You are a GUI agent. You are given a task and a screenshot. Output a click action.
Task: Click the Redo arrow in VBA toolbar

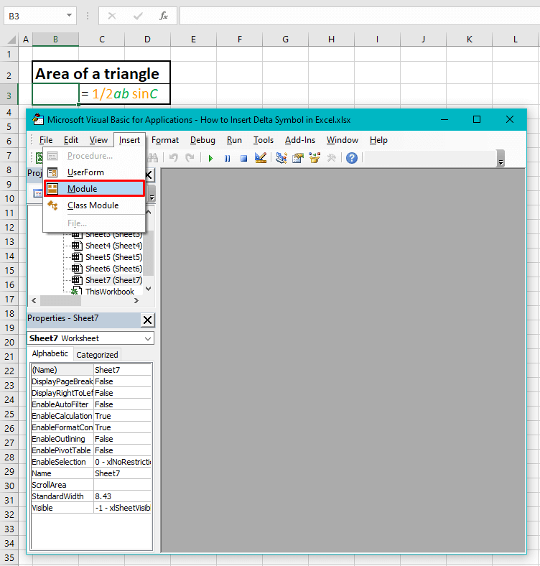(190, 158)
